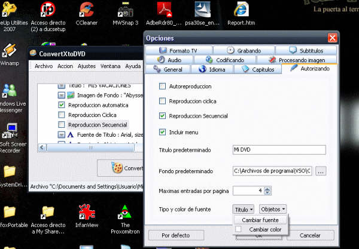
Task: Open the Ajustes menu
Action: (87, 66)
